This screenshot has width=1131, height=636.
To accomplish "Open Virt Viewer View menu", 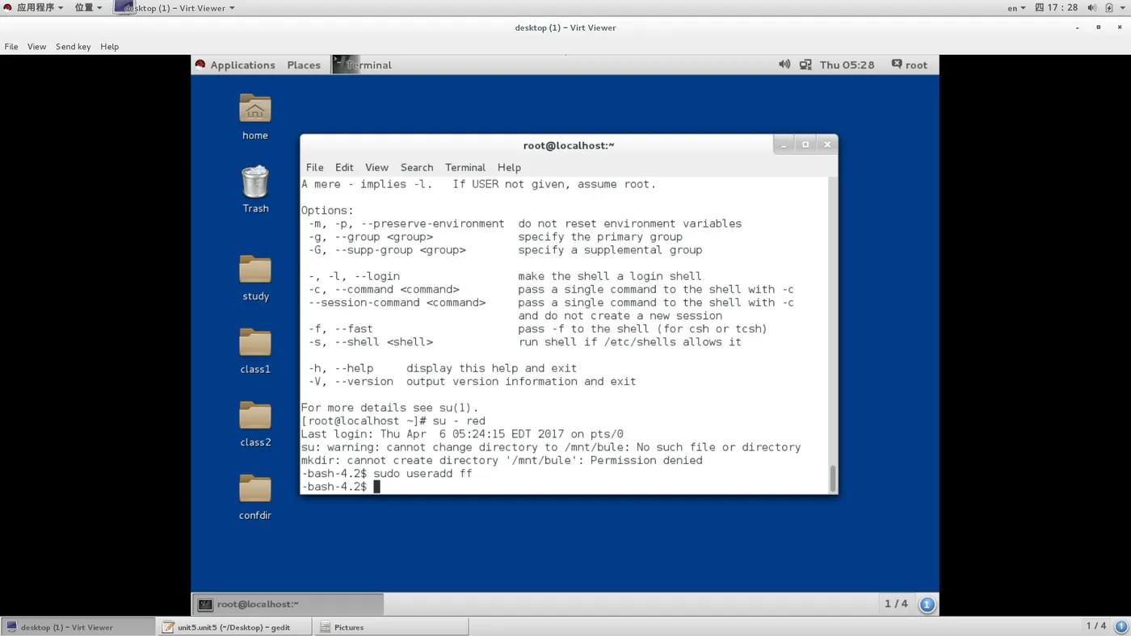I will (37, 46).
